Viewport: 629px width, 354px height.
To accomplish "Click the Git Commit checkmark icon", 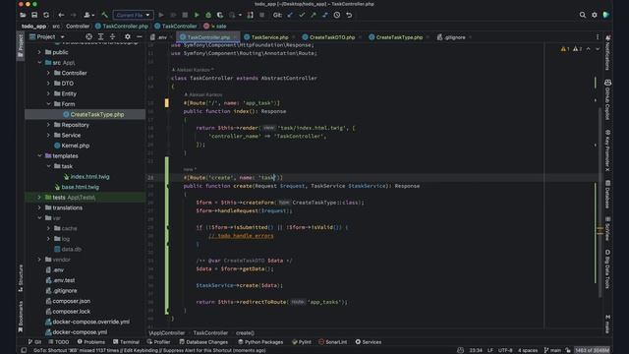I will click(x=302, y=15).
